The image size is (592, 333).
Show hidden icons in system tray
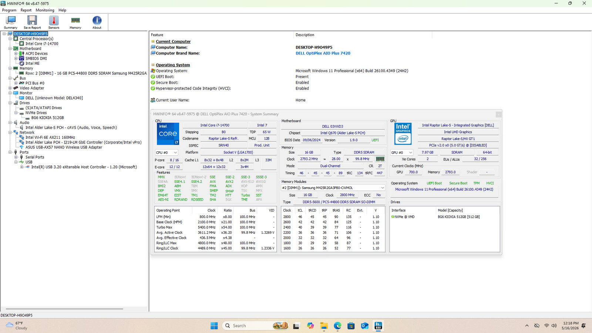tap(527, 326)
